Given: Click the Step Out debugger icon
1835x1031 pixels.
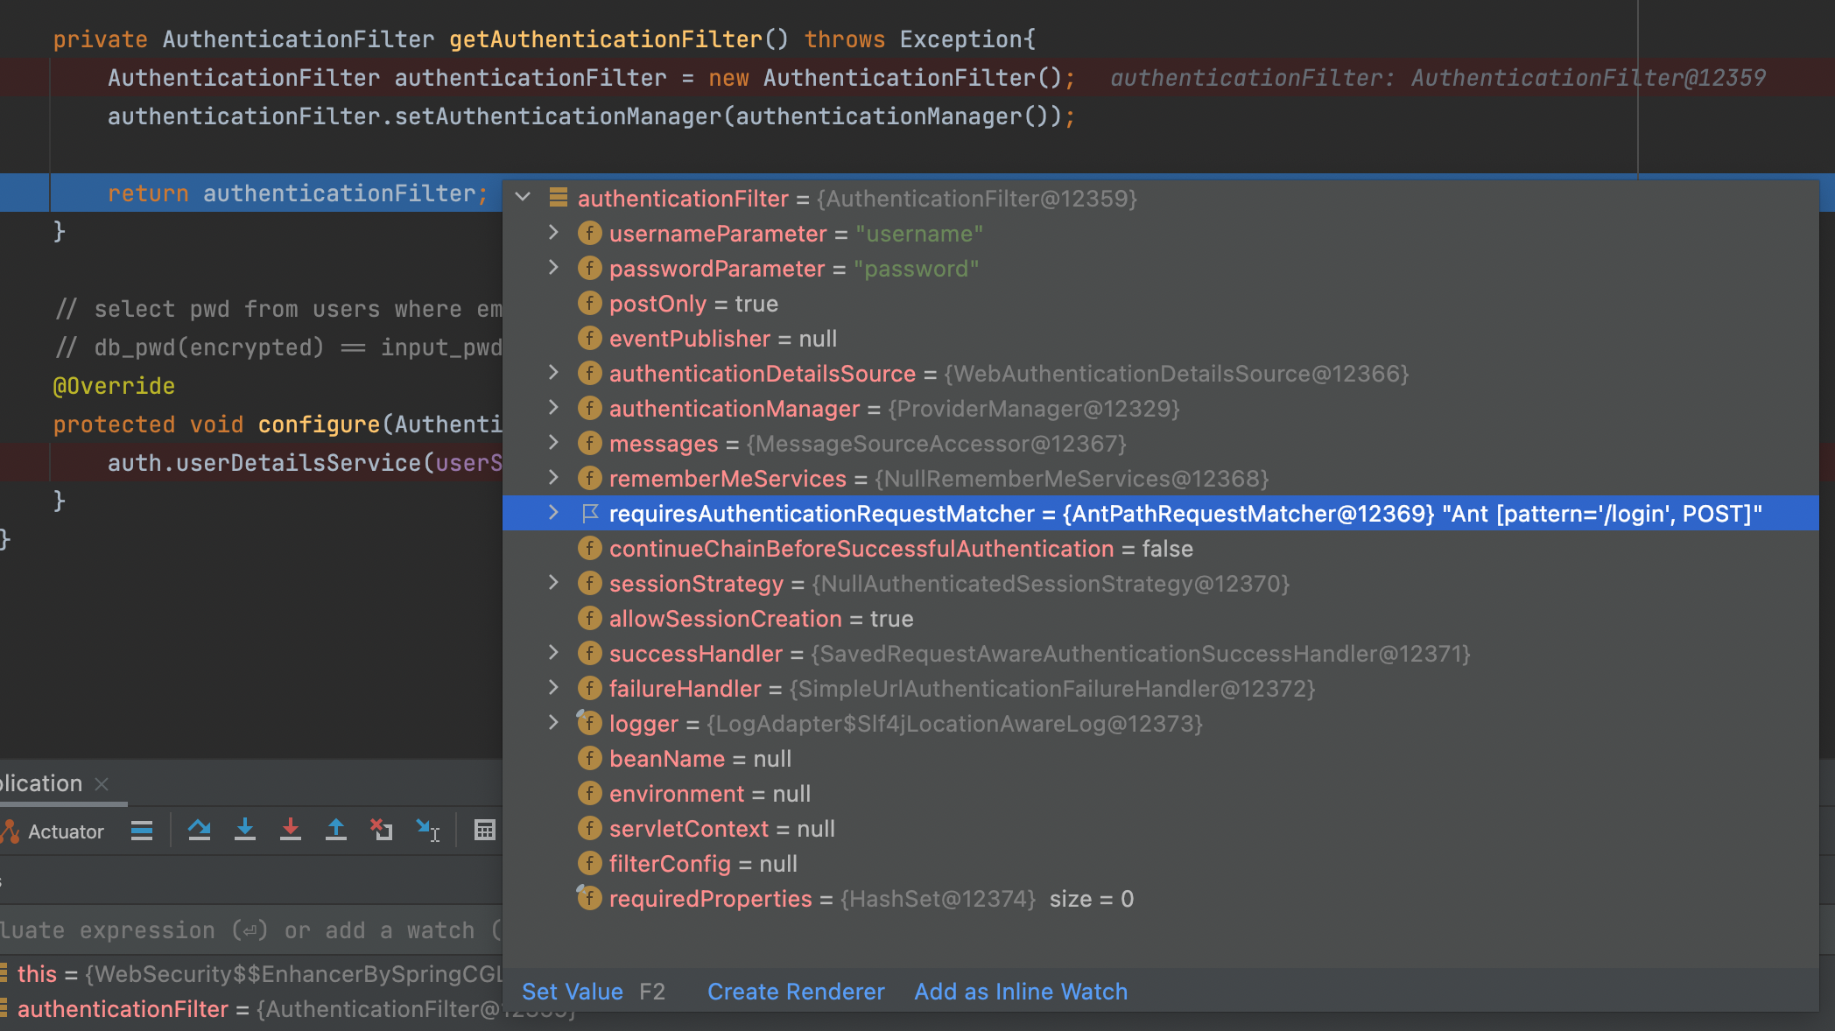Looking at the screenshot, I should point(336,830).
